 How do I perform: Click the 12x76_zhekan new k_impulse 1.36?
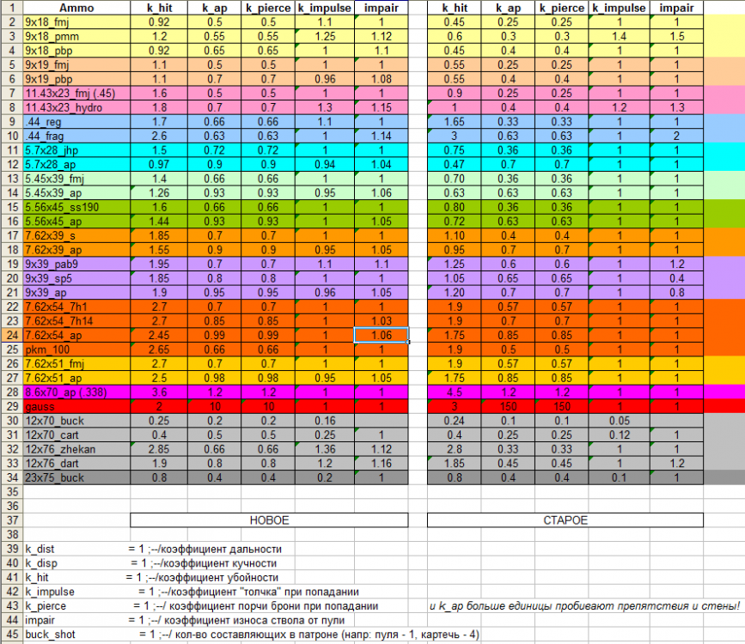pos(325,449)
